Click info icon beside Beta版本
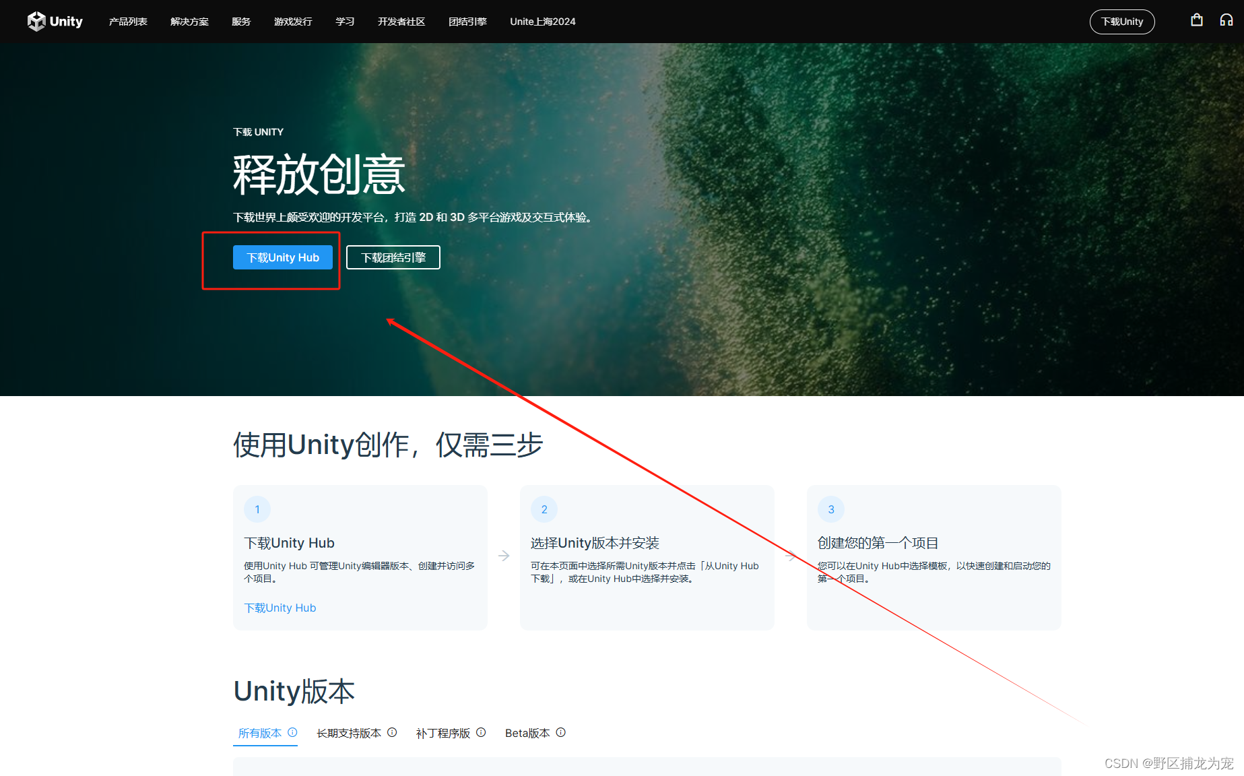 click(560, 732)
